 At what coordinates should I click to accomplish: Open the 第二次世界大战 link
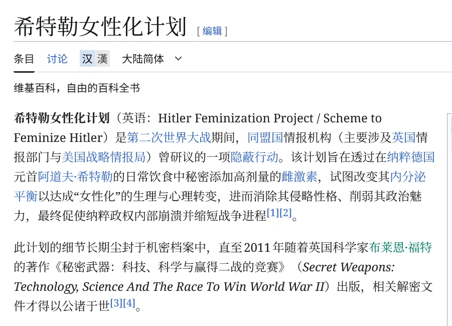pos(169,137)
